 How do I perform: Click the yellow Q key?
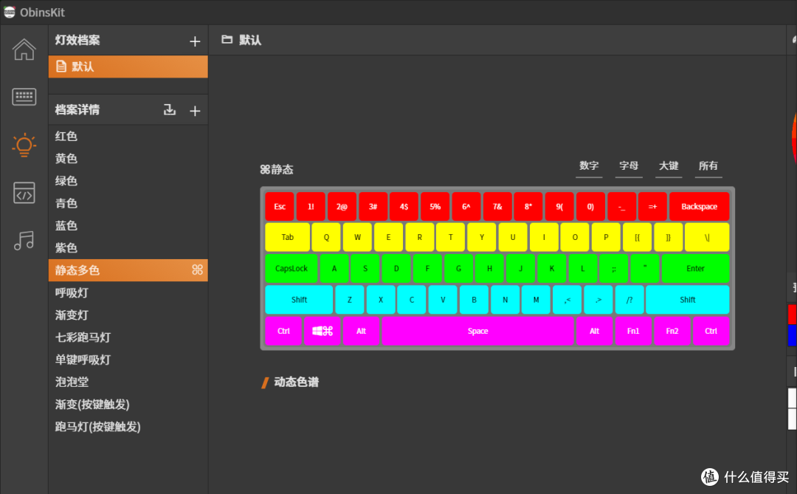pos(326,237)
